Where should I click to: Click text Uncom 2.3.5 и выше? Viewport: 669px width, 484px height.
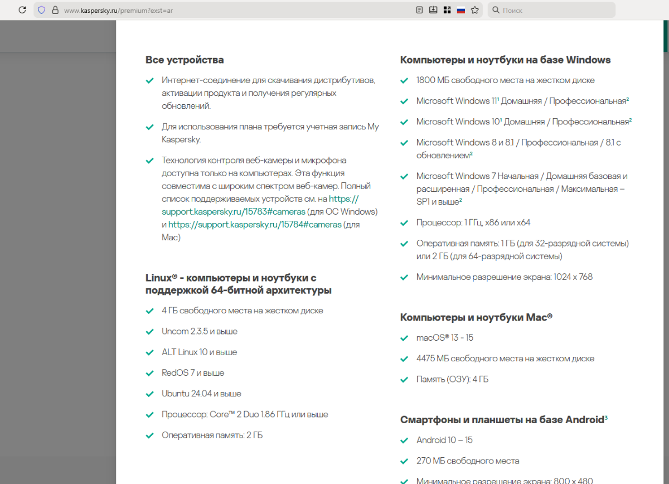[200, 331]
